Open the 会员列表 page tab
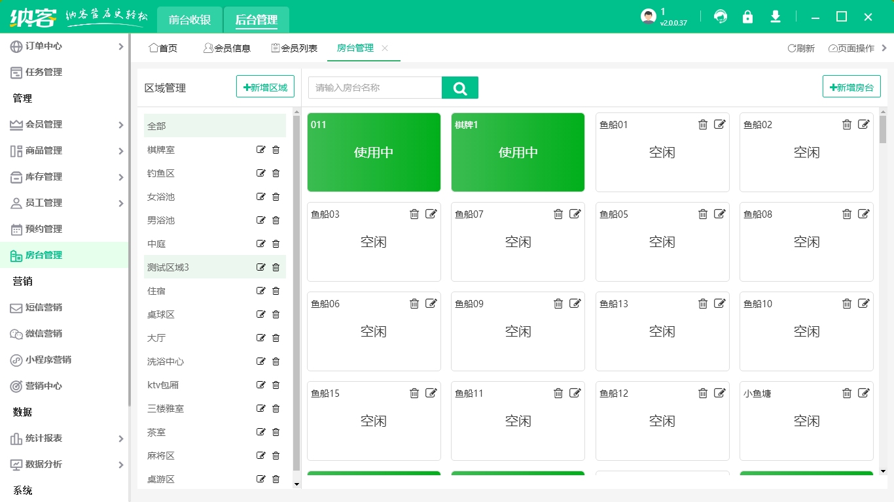 (295, 48)
